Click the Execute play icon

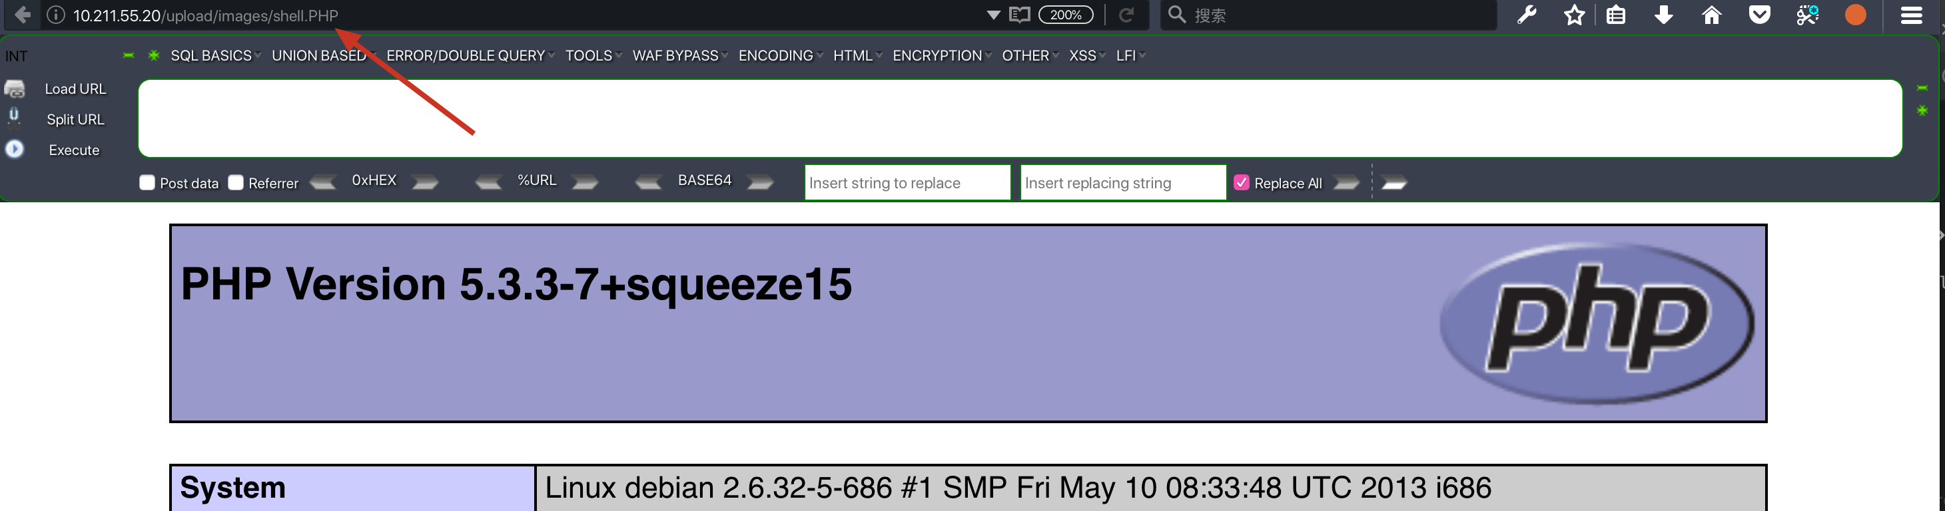(15, 149)
